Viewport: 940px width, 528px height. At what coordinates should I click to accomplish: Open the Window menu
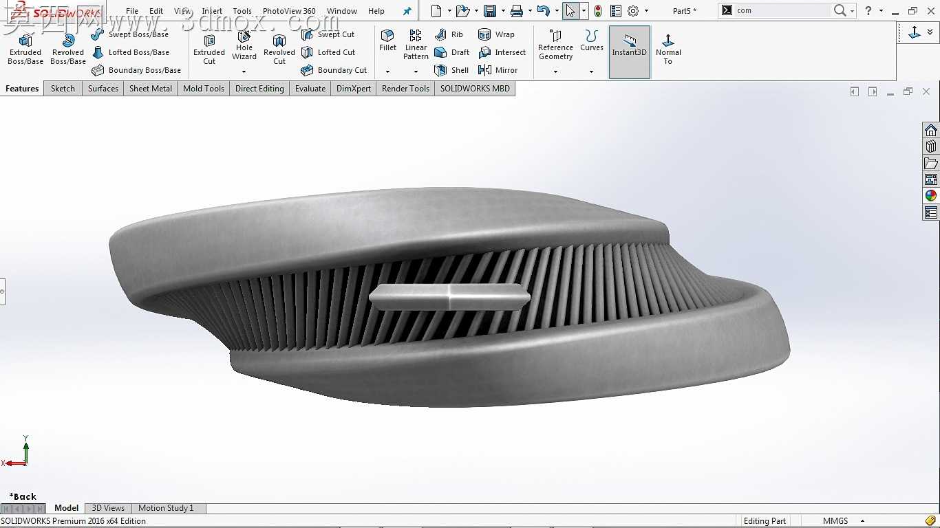point(342,11)
